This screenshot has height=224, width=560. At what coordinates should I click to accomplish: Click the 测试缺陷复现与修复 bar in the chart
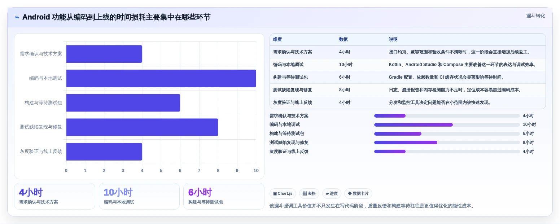pos(142,127)
